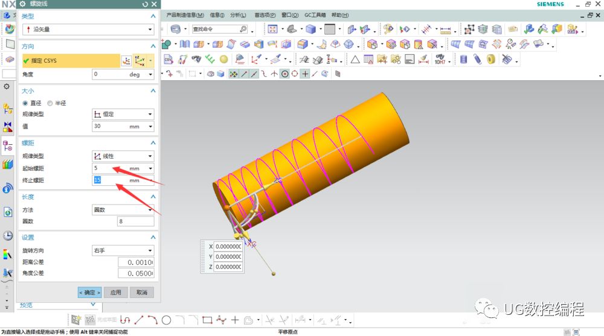This screenshot has width=604, height=336.
Task: Click the helix spiral icon in top toolbar
Action: 175,29
